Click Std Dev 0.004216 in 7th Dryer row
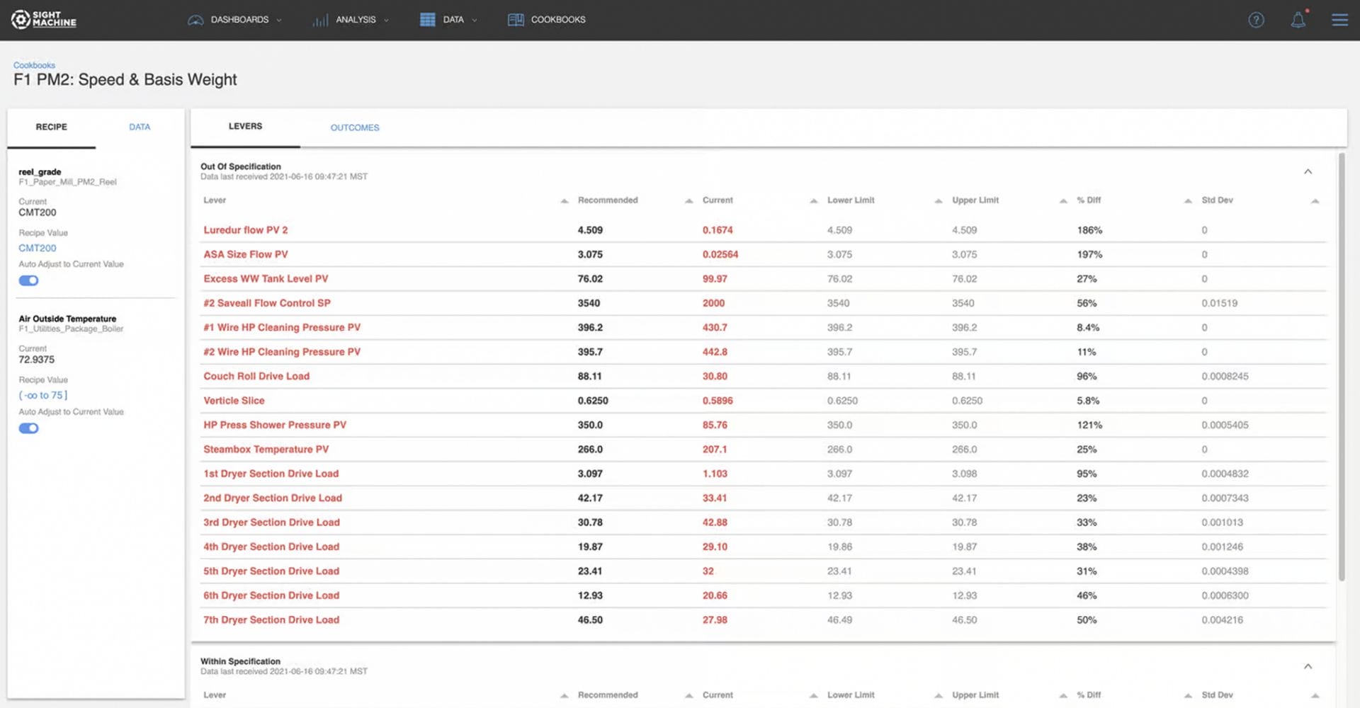This screenshot has height=708, width=1360. coord(1222,619)
